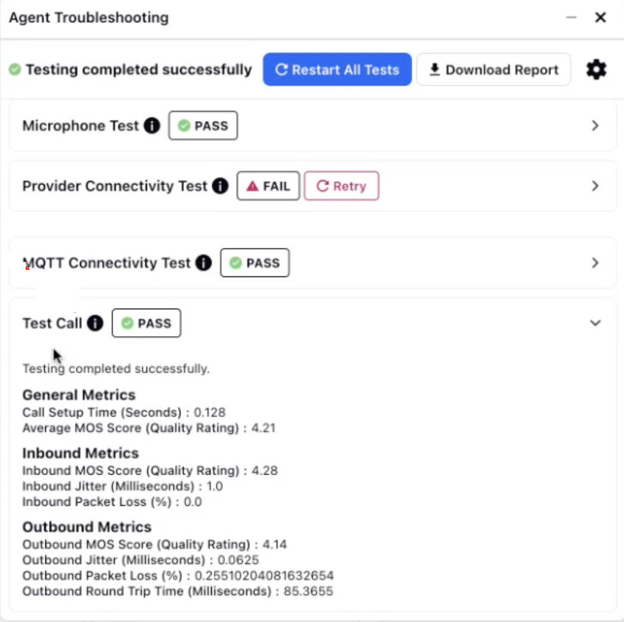Click download arrow icon in Download Report
Screen dimensions: 624x622
pyautogui.click(x=435, y=70)
